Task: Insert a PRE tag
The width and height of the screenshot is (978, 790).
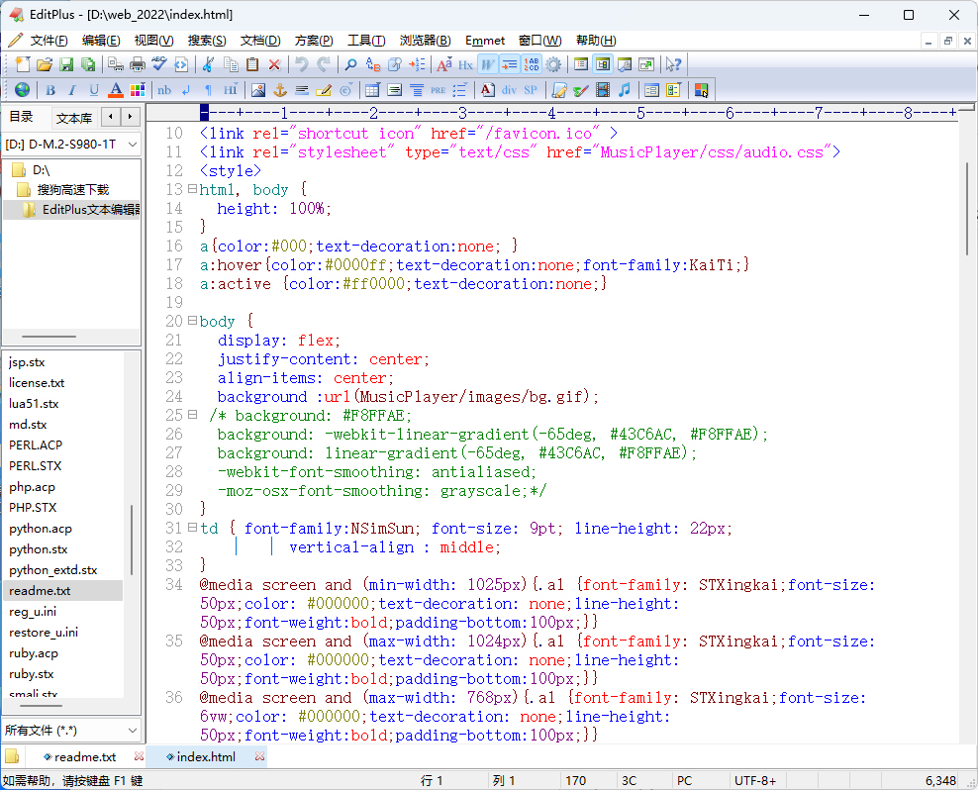Action: click(438, 90)
